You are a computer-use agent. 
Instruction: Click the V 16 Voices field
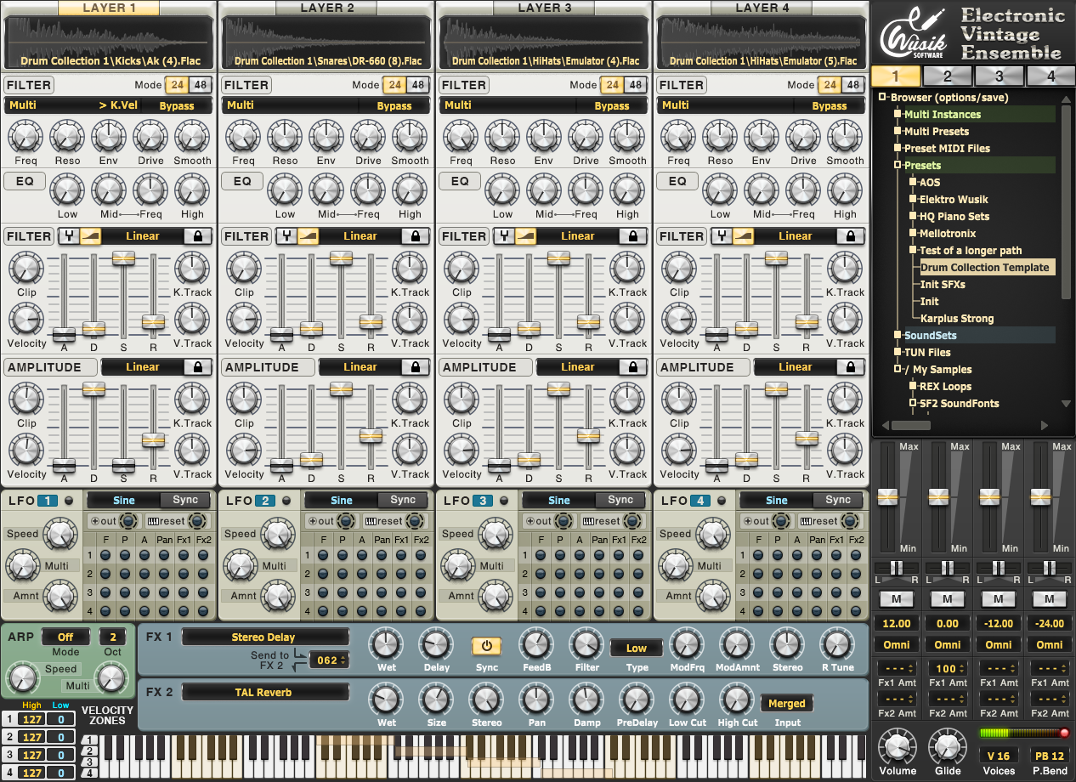coord(999,756)
